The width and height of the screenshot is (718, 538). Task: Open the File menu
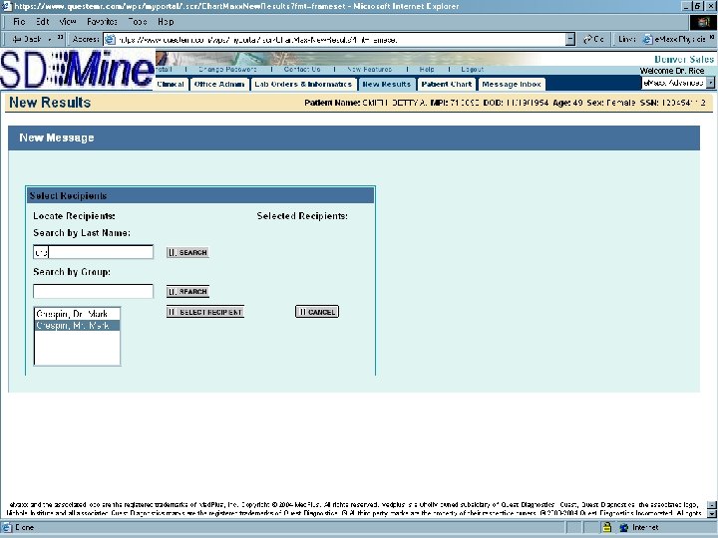coord(19,22)
